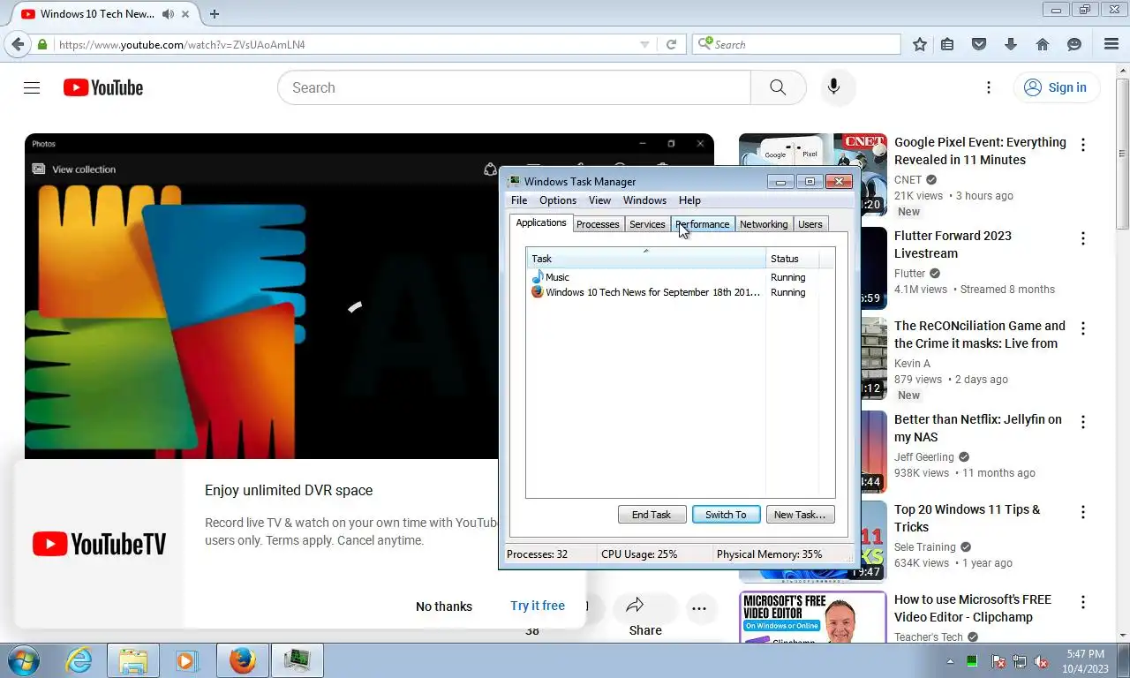
Task: Click the YouTube logo
Action: click(x=103, y=87)
